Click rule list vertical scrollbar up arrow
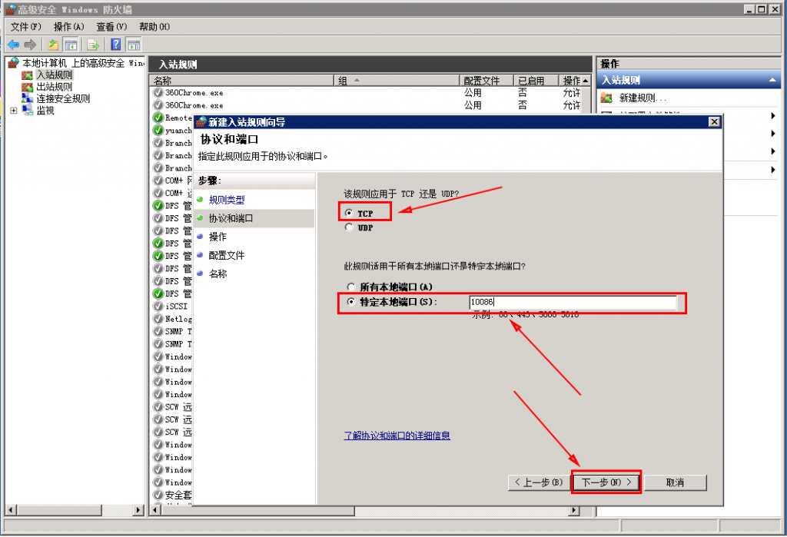Viewport: 787px width, 537px height. pyautogui.click(x=586, y=81)
